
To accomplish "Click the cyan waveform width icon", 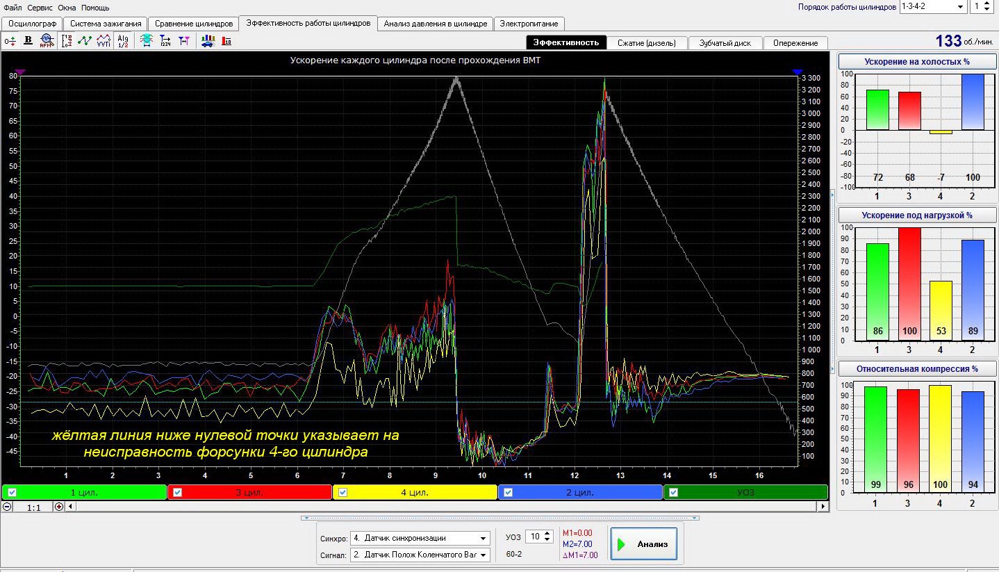I will click(147, 41).
